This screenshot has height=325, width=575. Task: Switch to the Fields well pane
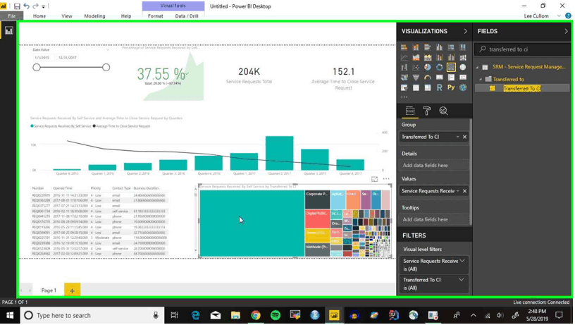point(410,111)
